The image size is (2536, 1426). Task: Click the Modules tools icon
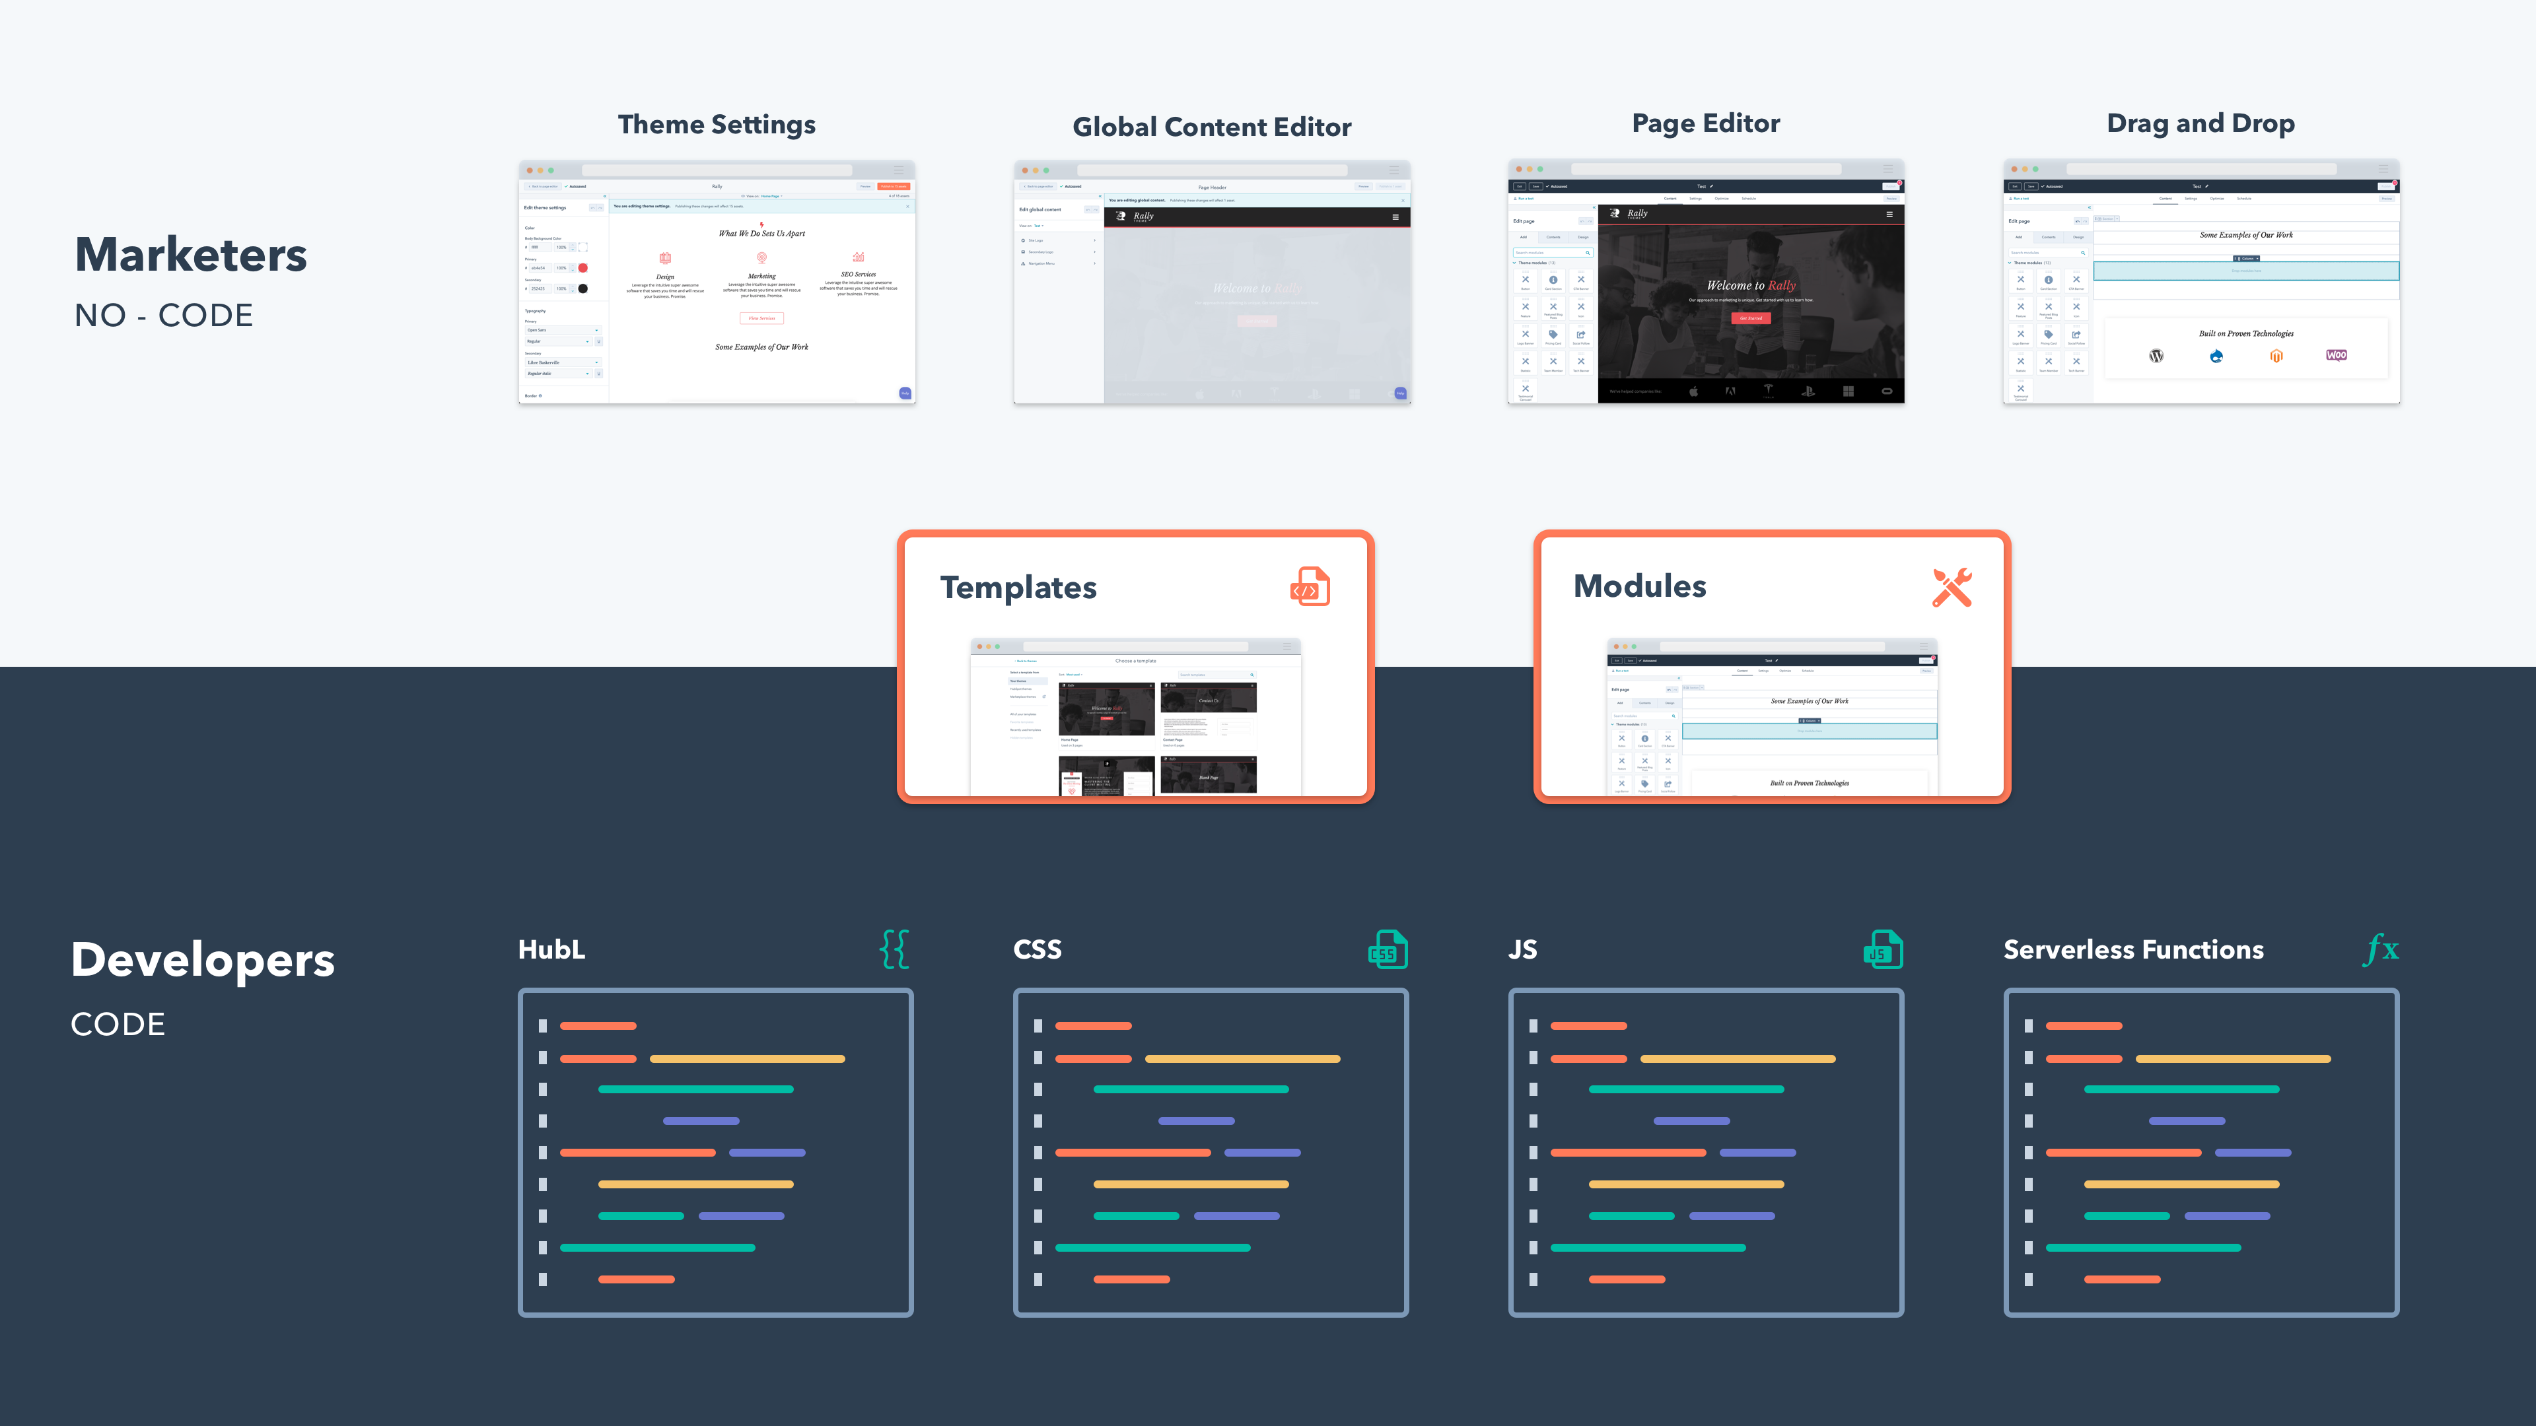point(1952,588)
